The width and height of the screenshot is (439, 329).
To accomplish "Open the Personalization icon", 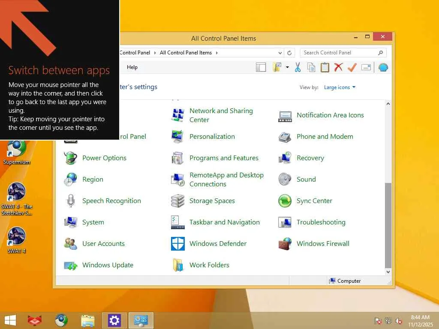I will pyautogui.click(x=178, y=137).
